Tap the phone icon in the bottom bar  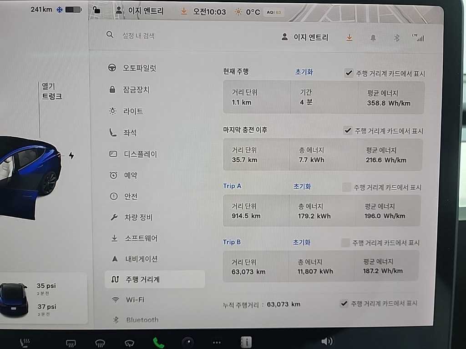pyautogui.click(x=158, y=342)
